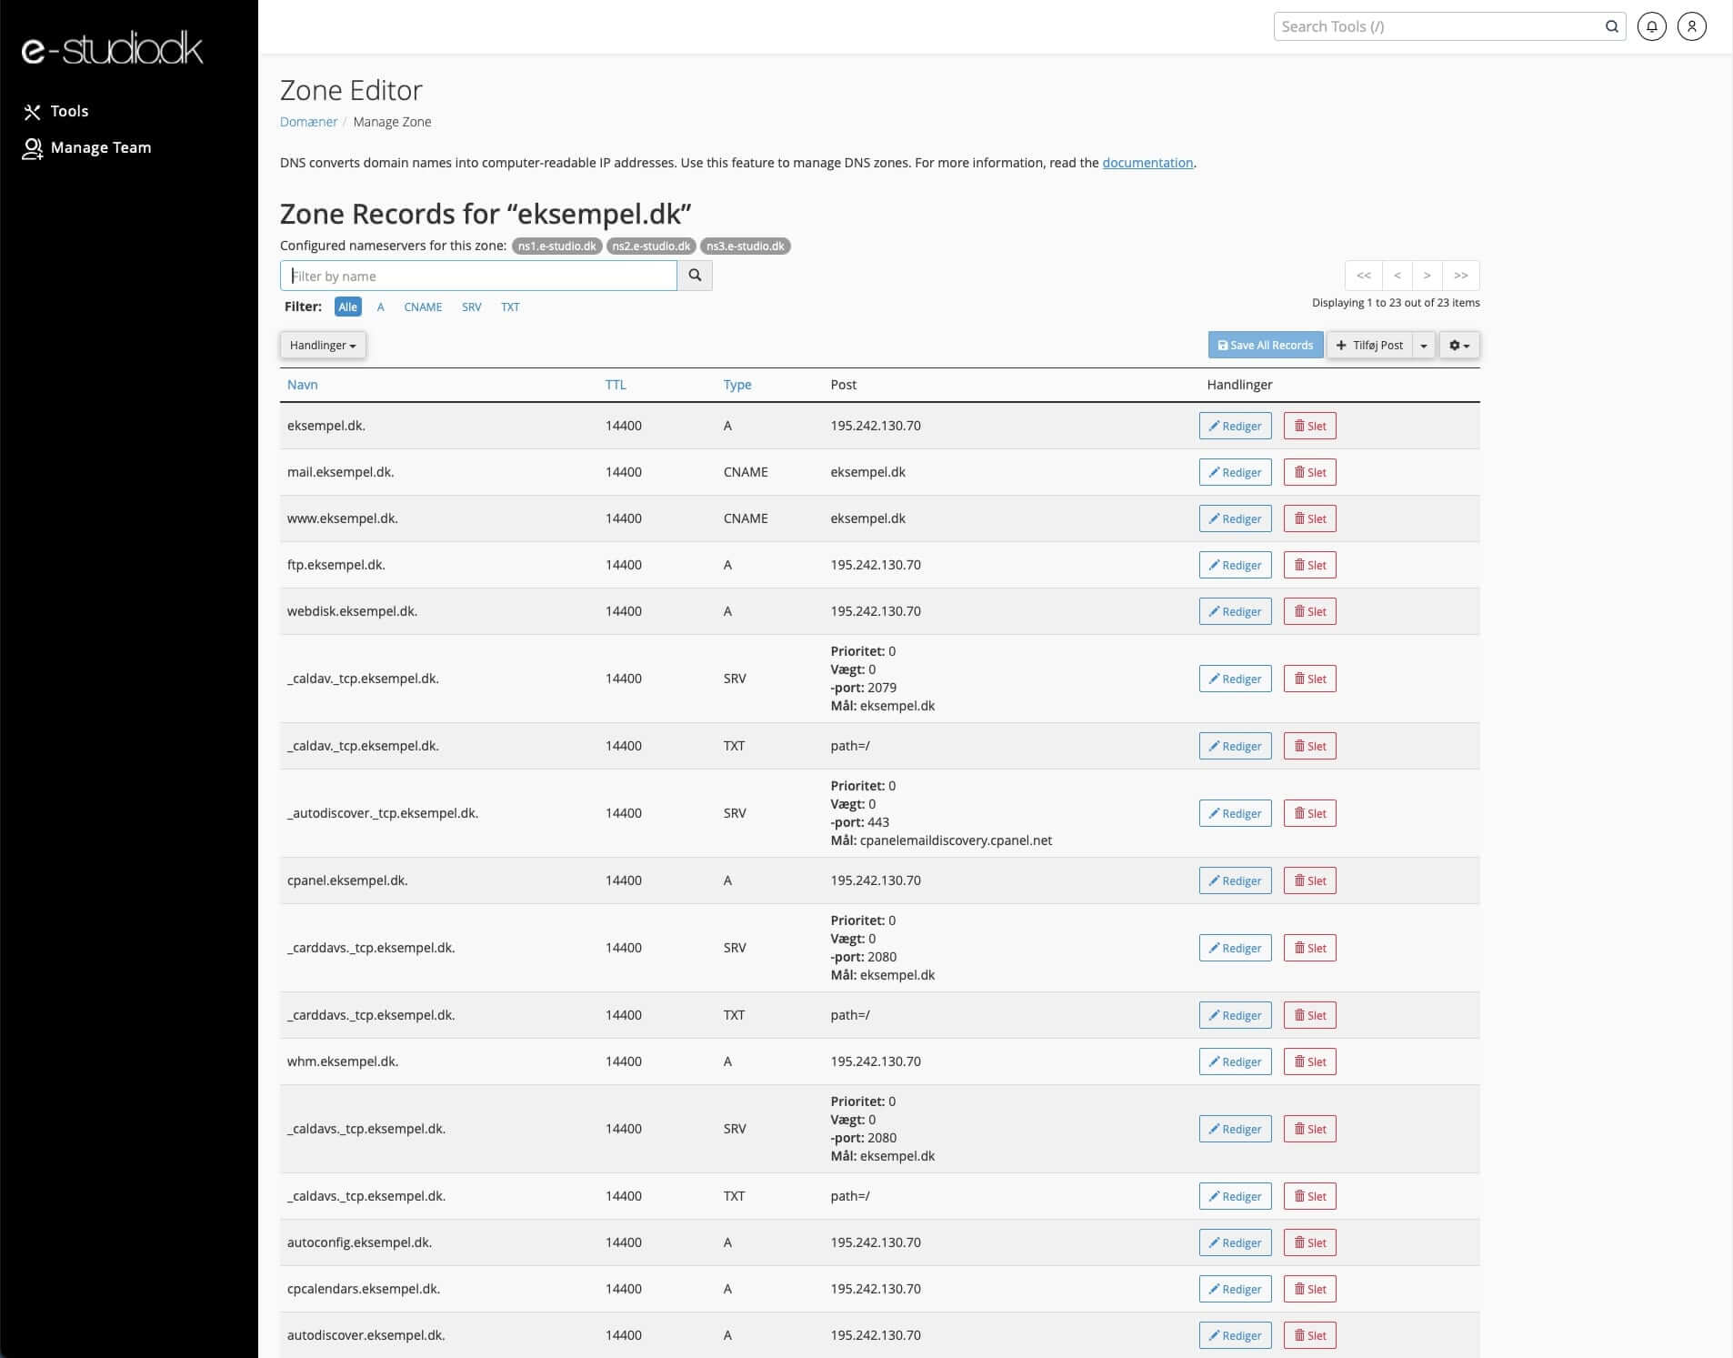The height and width of the screenshot is (1358, 1733).
Task: Delete the whm.eksempel.dk. record
Action: [x=1309, y=1061]
